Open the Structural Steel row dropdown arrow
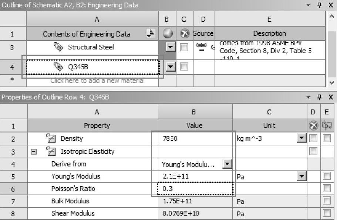This screenshot has height=220, width=337. tap(171, 47)
